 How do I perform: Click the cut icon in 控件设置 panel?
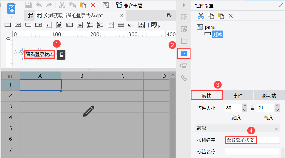coord(201,16)
